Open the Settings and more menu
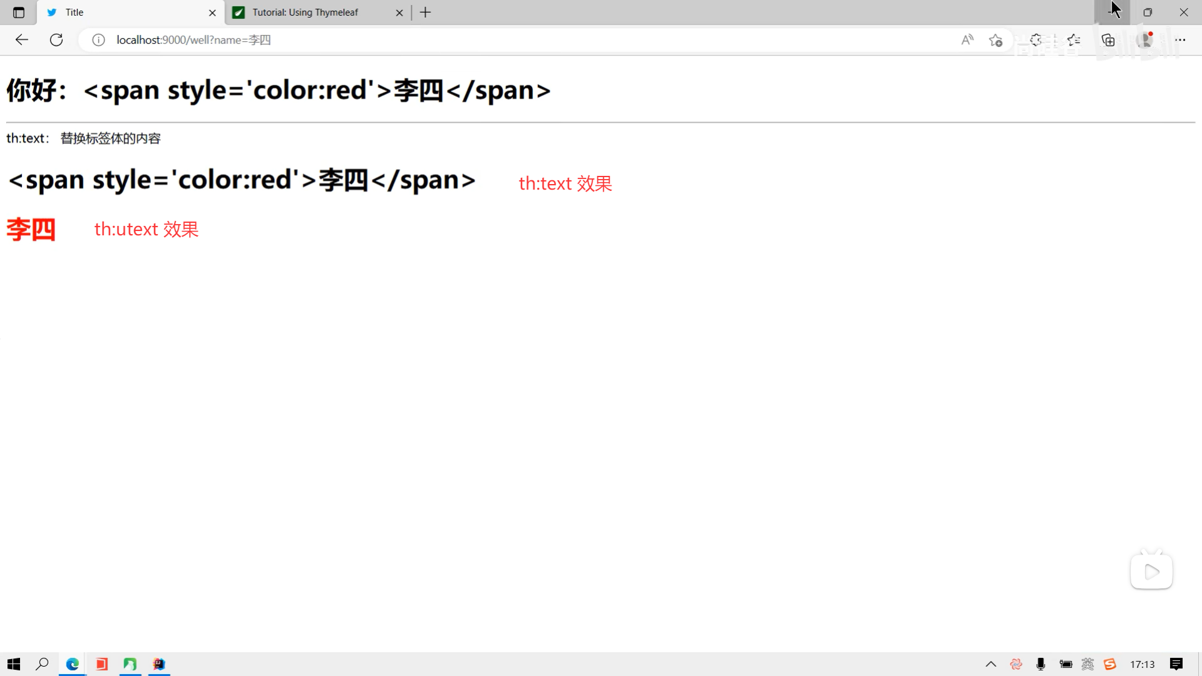Image resolution: width=1202 pixels, height=676 pixels. pos(1180,40)
